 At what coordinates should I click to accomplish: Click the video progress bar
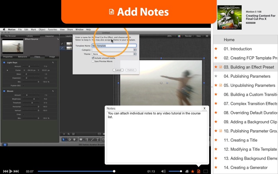coord(76,171)
